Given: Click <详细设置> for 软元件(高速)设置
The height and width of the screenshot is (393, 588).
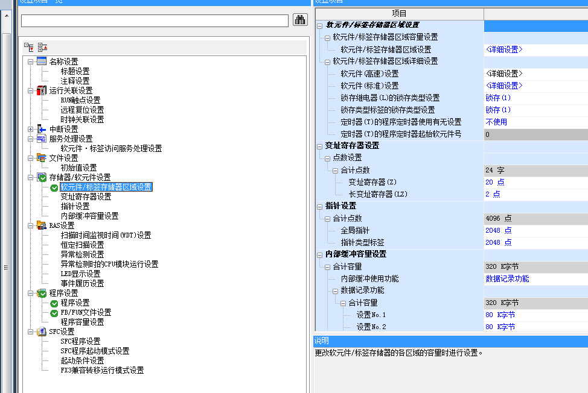Looking at the screenshot, I should 504,74.
